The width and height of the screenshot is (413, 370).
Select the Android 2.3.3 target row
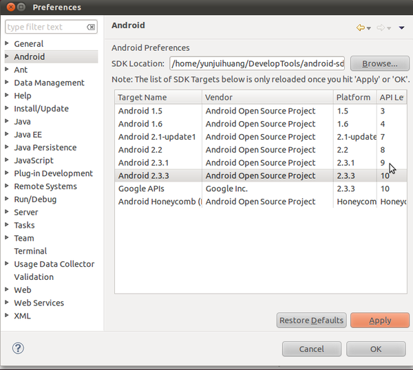261,175
